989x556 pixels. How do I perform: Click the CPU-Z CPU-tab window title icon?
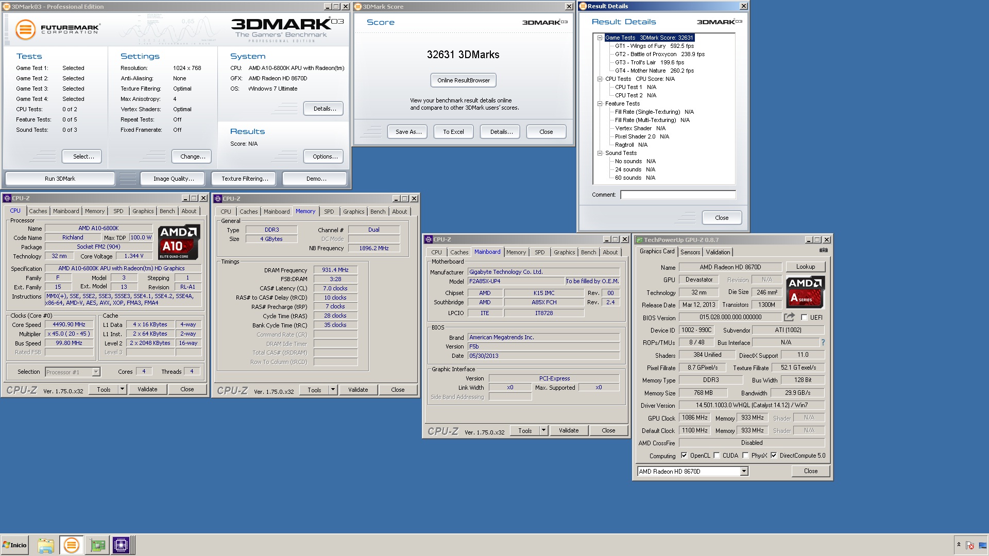7,198
